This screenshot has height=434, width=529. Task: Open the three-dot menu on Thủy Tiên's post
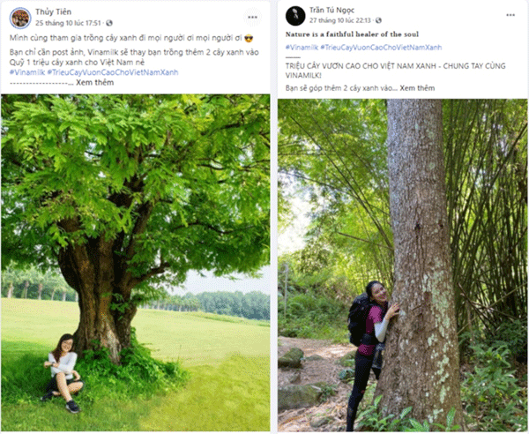point(252,18)
